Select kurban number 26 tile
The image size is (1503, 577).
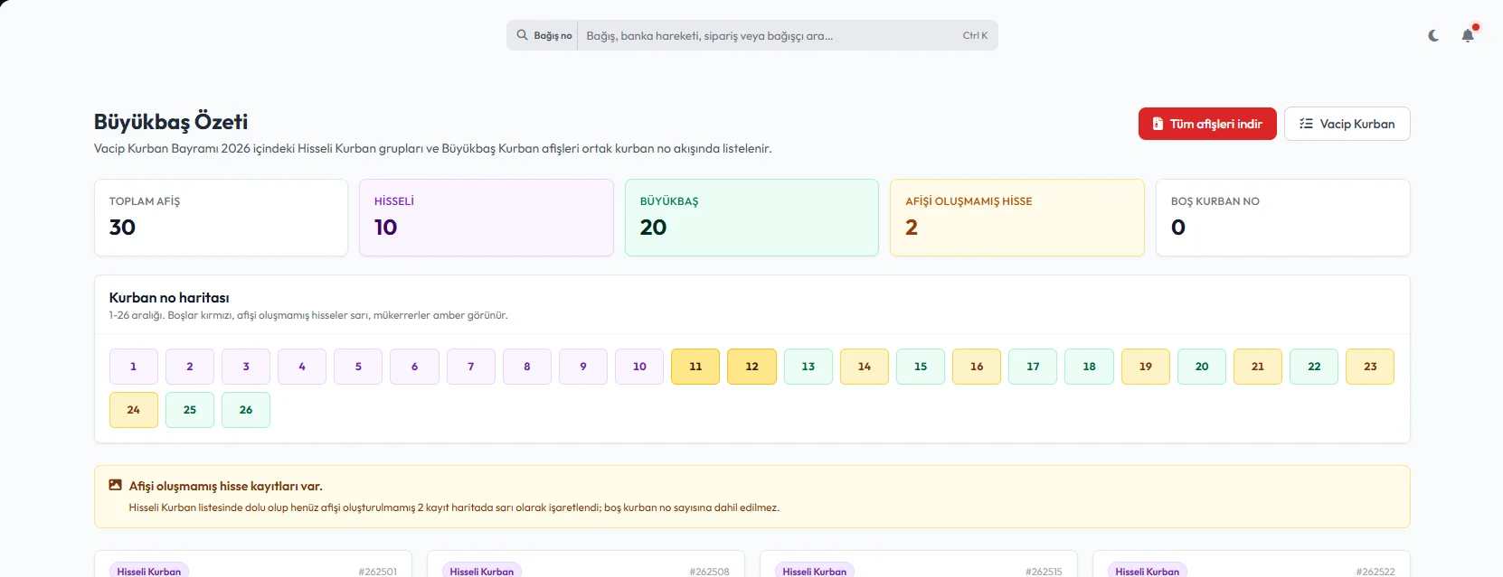click(x=246, y=410)
